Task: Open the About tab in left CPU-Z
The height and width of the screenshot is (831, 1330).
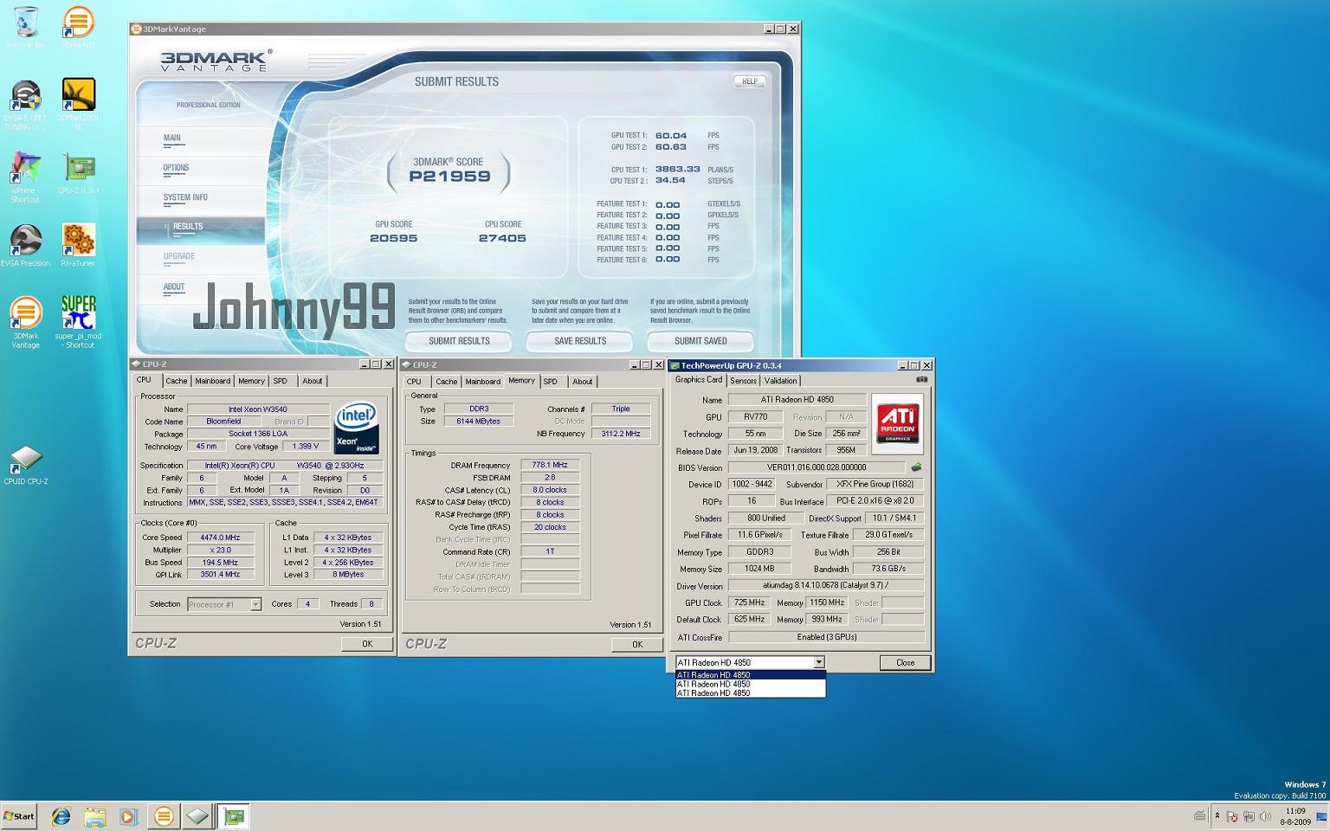Action: [x=312, y=381]
